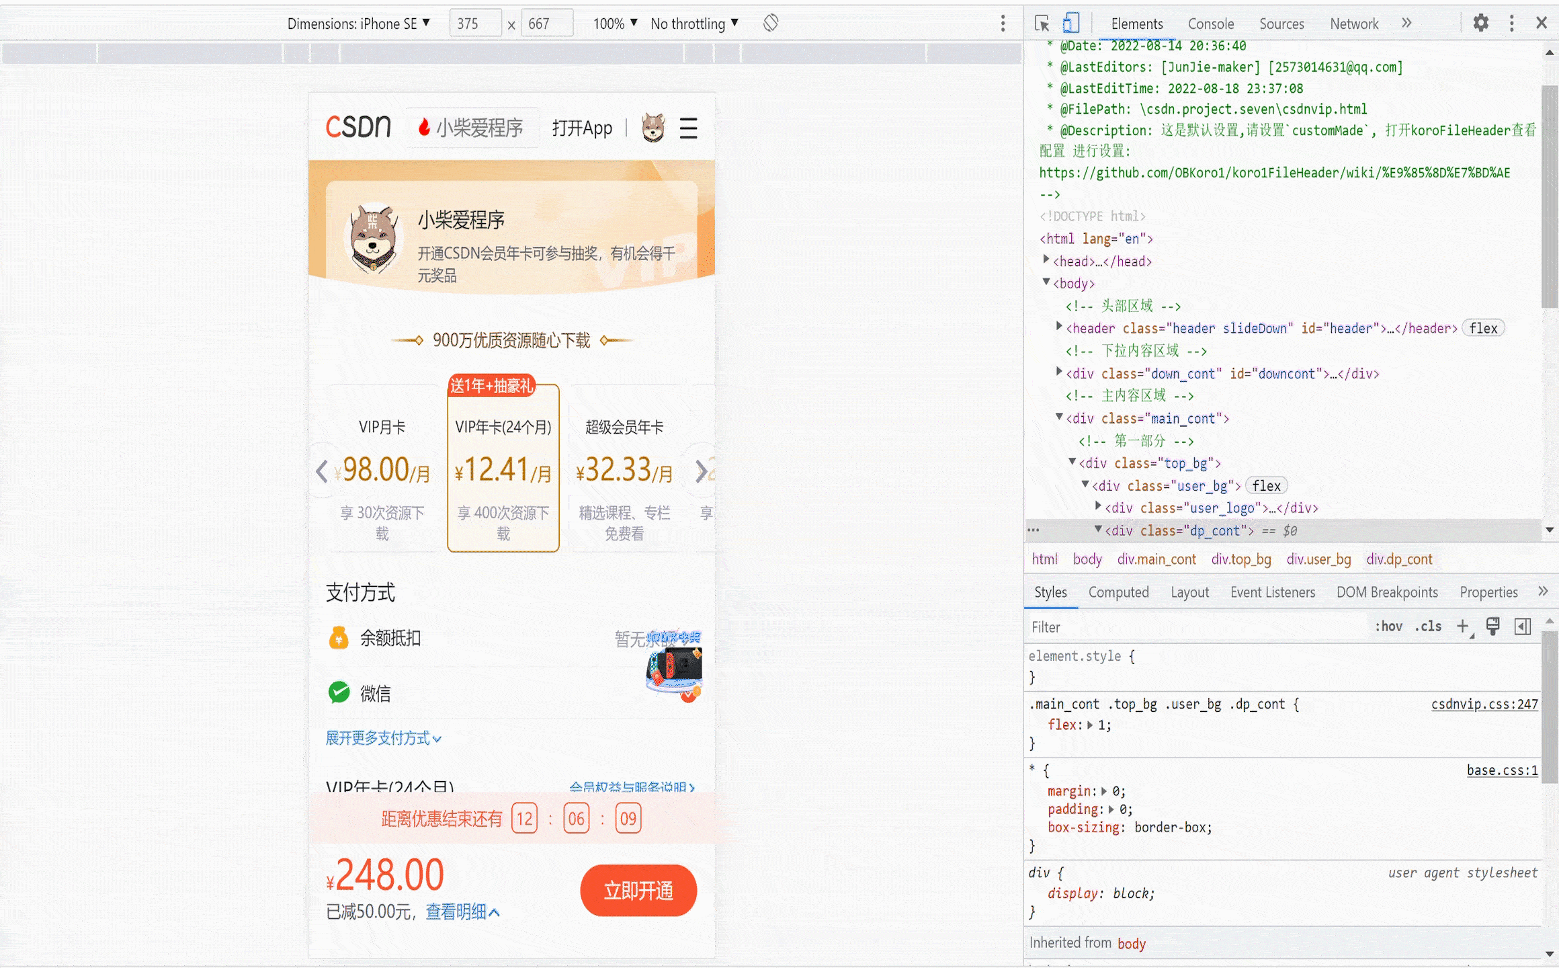
Task: Expand the flex shorthand property triangle
Action: (x=1090, y=725)
